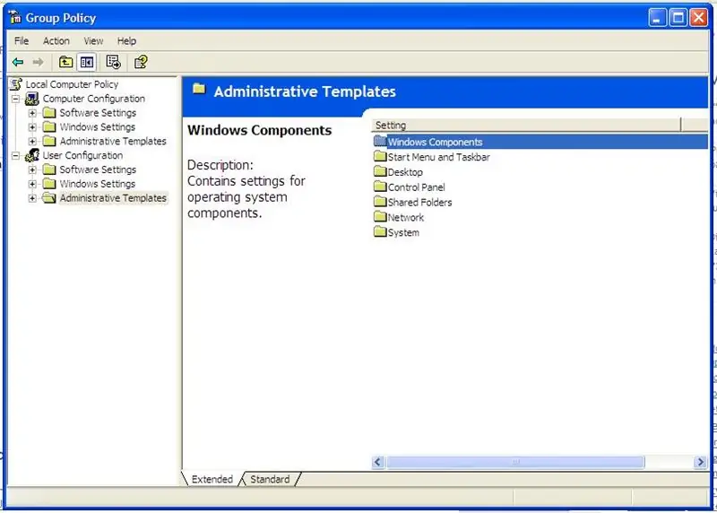Open the File menu
717x513 pixels.
coord(22,40)
